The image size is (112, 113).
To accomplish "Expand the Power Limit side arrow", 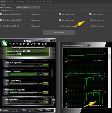I will (x=52, y=73).
